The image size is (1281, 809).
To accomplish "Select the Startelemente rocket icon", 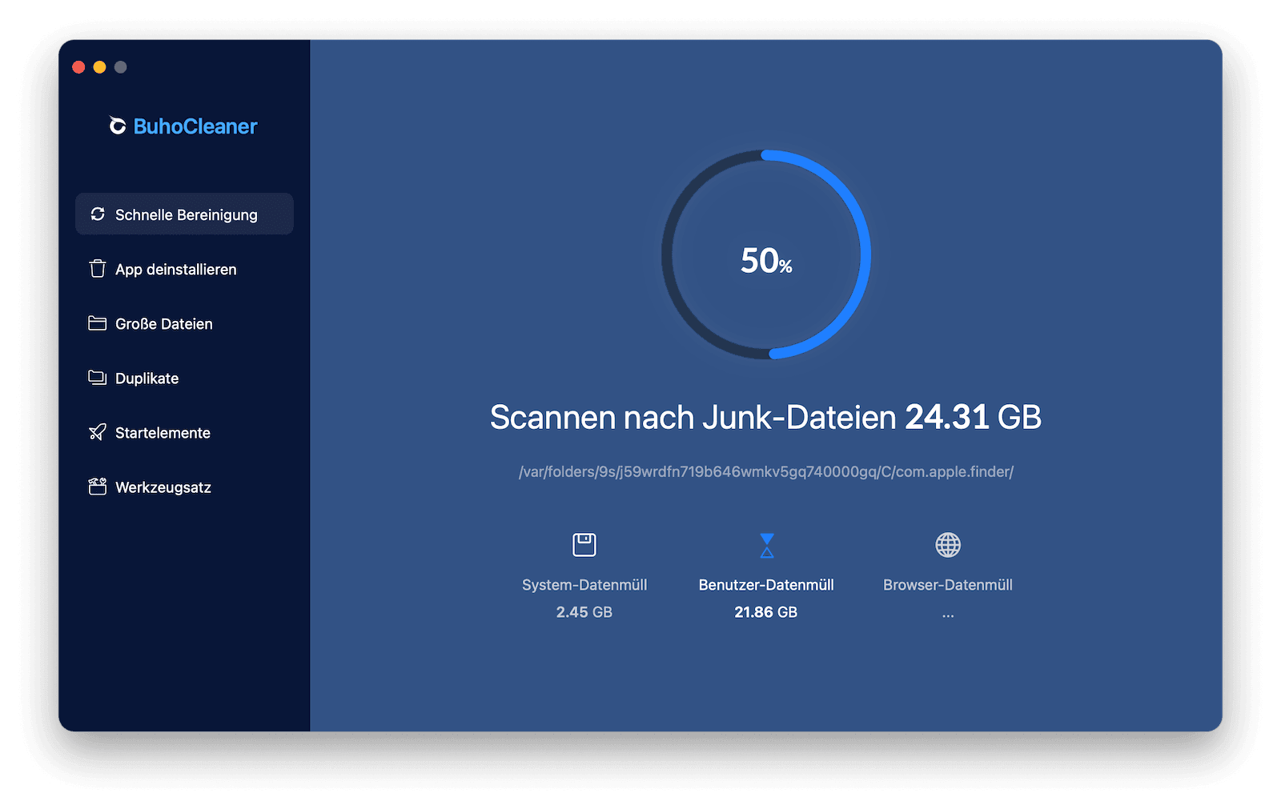I will (x=96, y=433).
